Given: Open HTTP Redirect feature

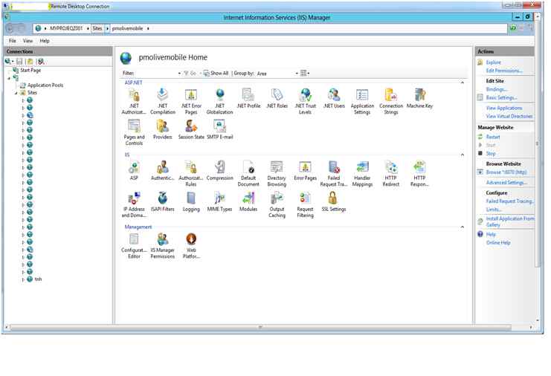Looking at the screenshot, I should (x=391, y=174).
